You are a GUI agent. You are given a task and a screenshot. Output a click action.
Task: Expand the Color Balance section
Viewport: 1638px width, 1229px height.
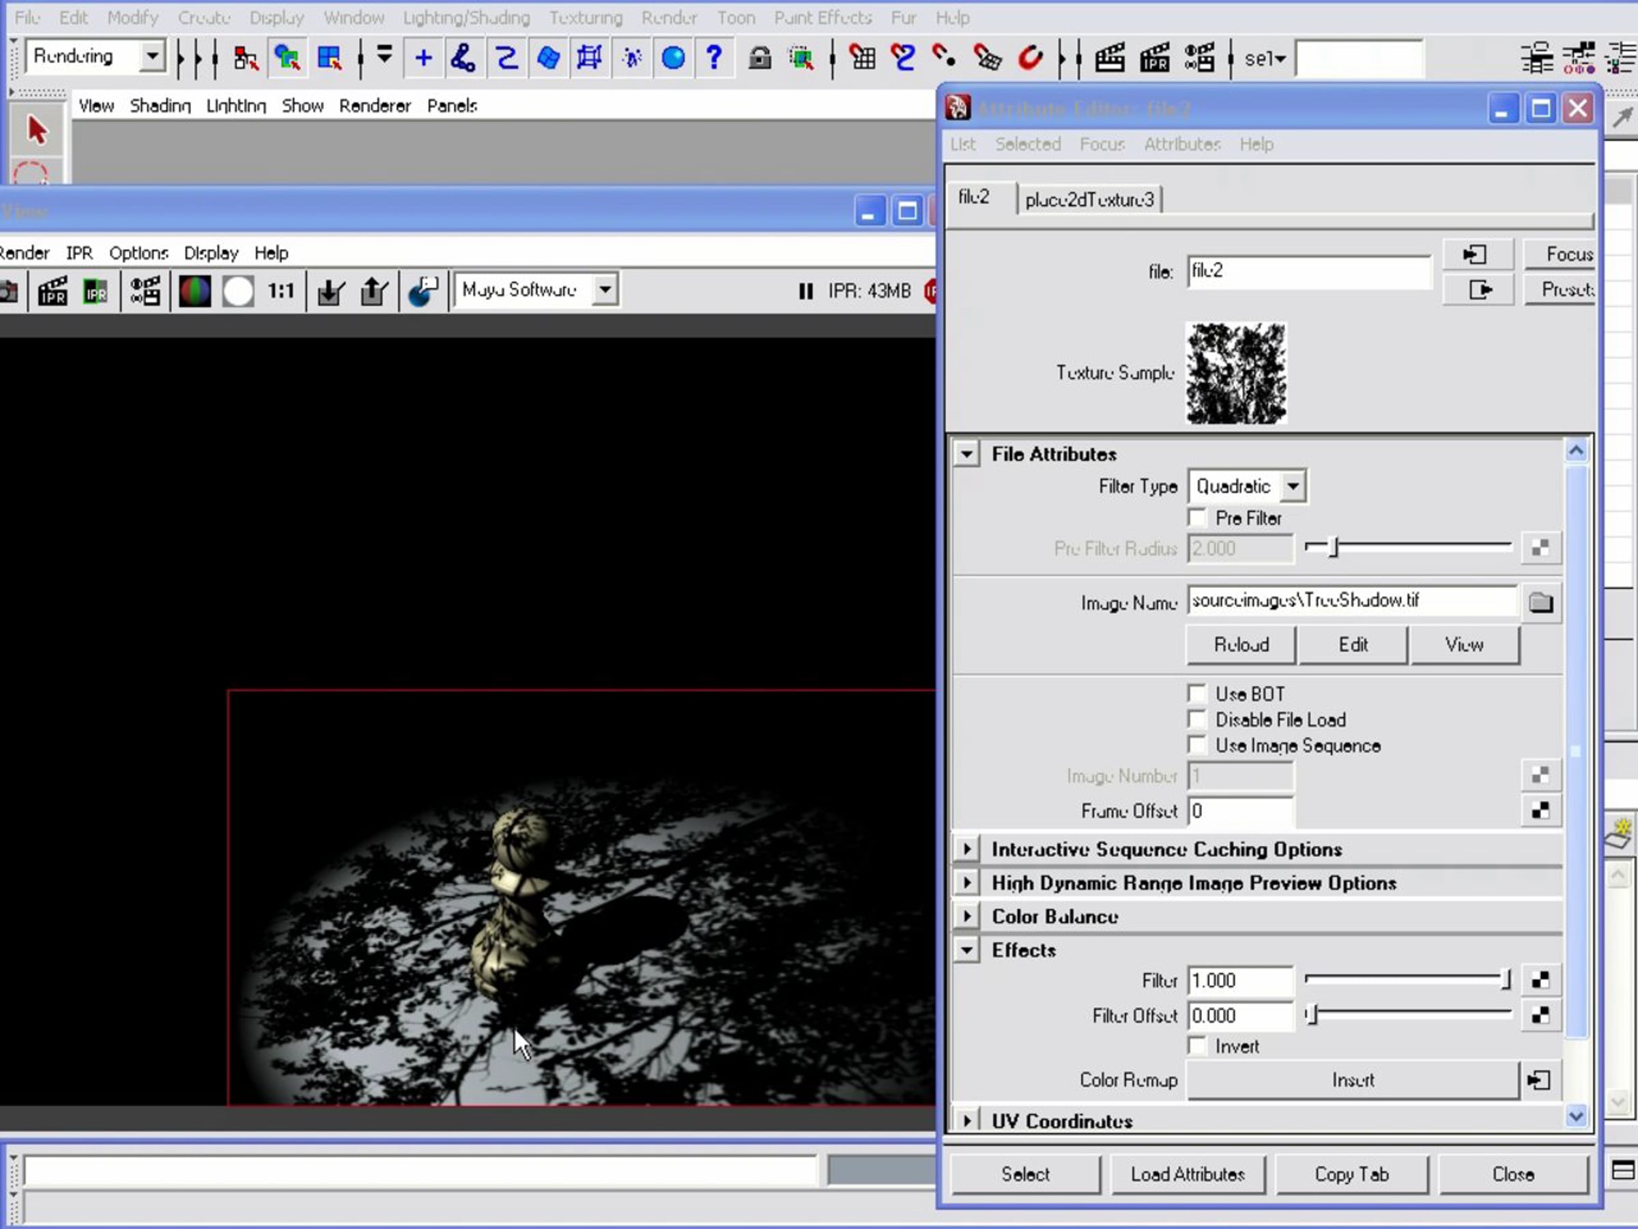tap(966, 916)
